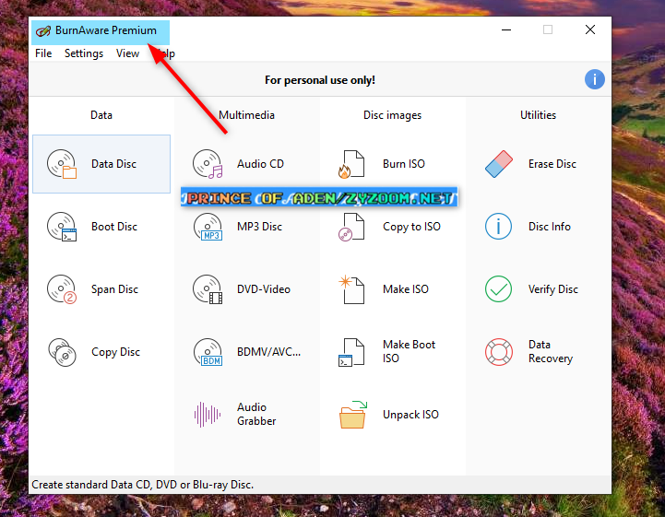Click the Data Disc label

pos(113,164)
